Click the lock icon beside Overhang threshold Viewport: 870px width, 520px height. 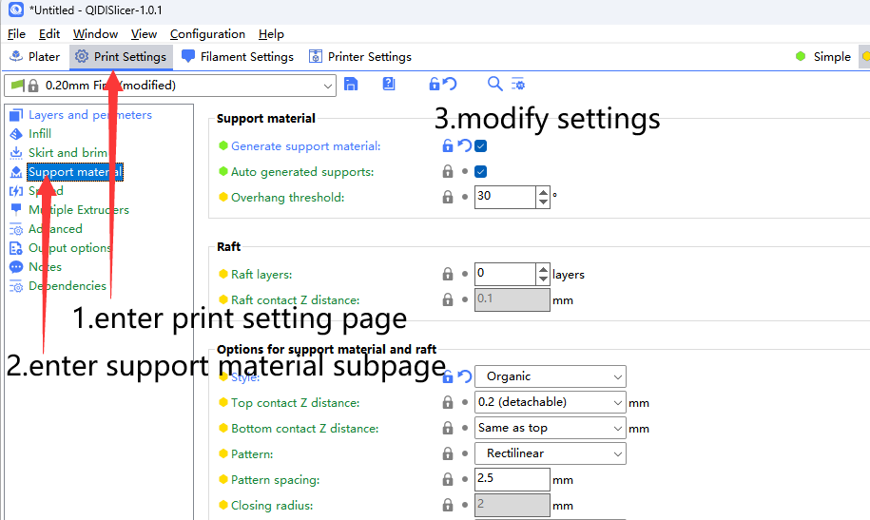tap(447, 198)
